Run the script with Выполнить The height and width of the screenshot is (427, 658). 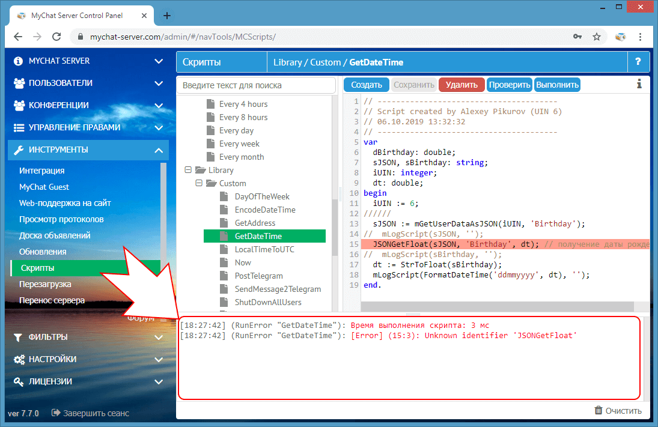click(556, 85)
